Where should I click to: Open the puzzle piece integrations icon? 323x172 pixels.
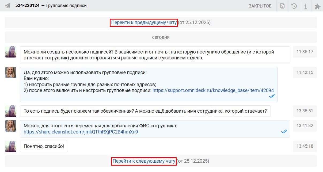tap(317, 6)
